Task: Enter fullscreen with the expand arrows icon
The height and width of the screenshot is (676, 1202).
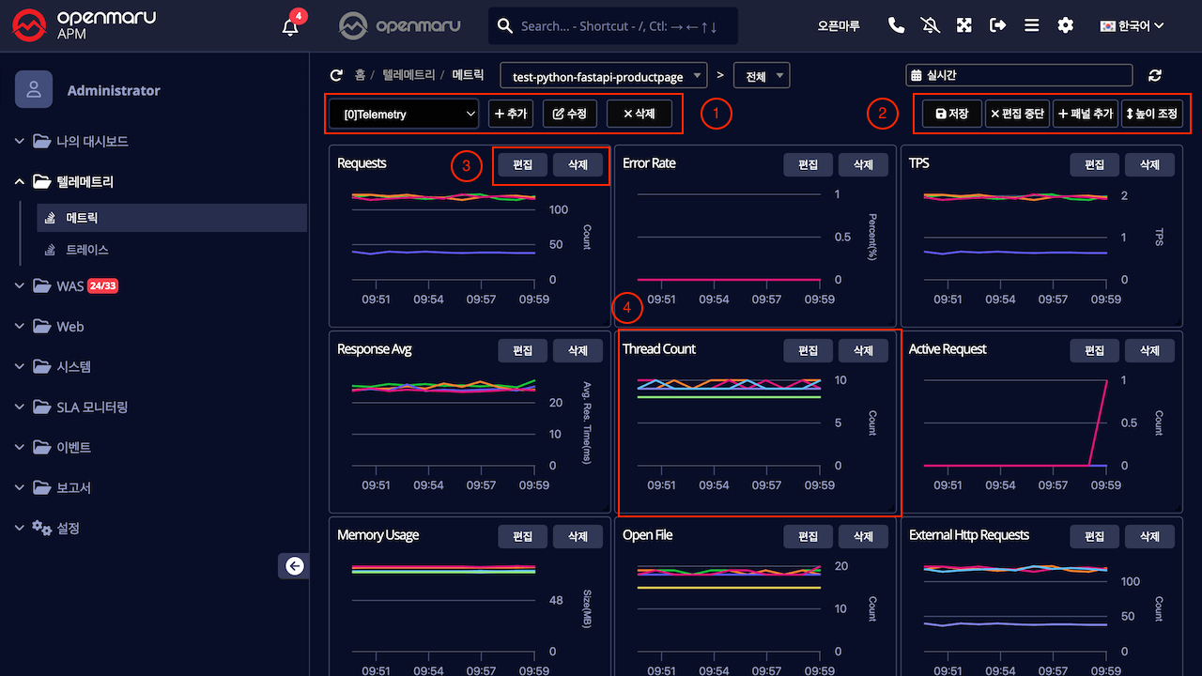Action: pyautogui.click(x=964, y=26)
